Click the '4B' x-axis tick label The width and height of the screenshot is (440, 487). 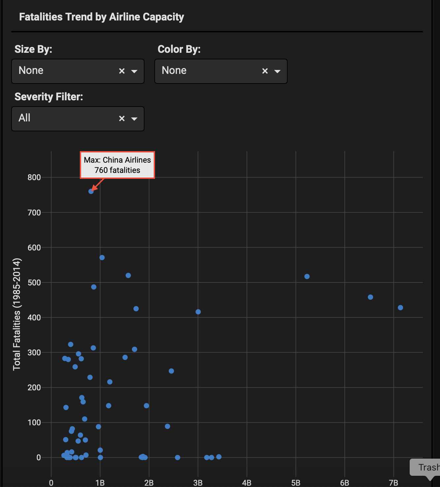[247, 483]
